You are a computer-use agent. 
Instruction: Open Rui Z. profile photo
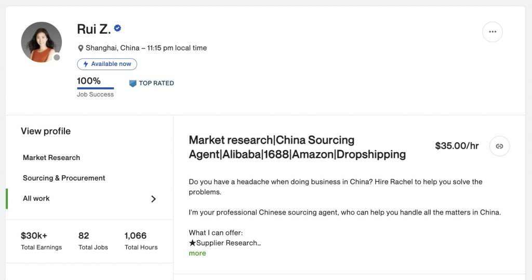click(x=42, y=42)
